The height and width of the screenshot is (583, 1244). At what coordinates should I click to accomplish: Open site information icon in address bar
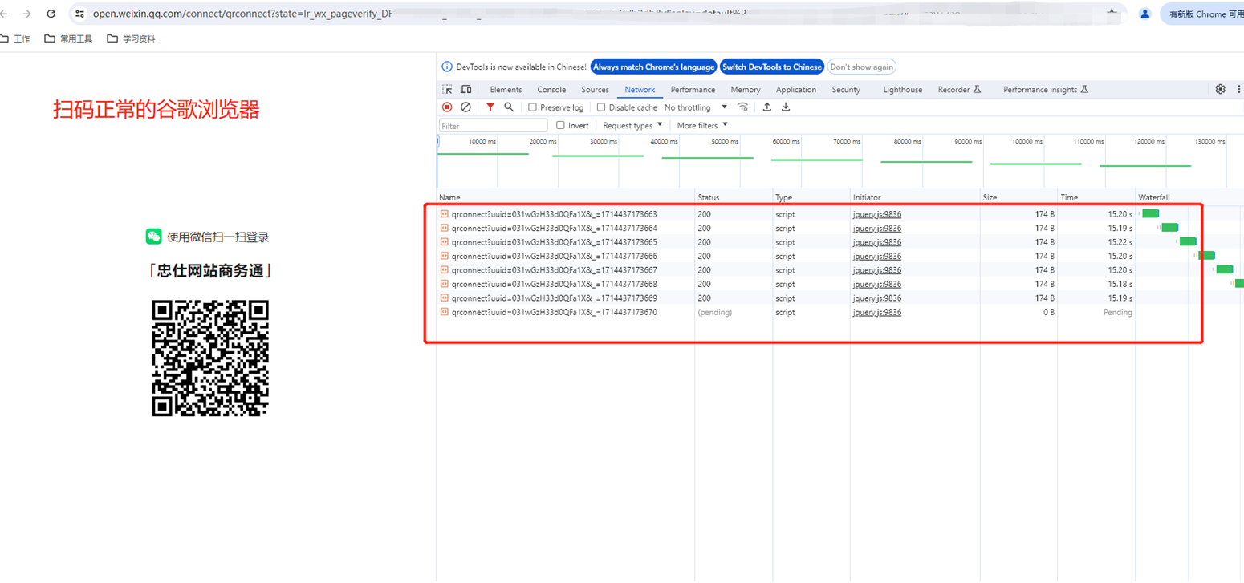point(79,14)
